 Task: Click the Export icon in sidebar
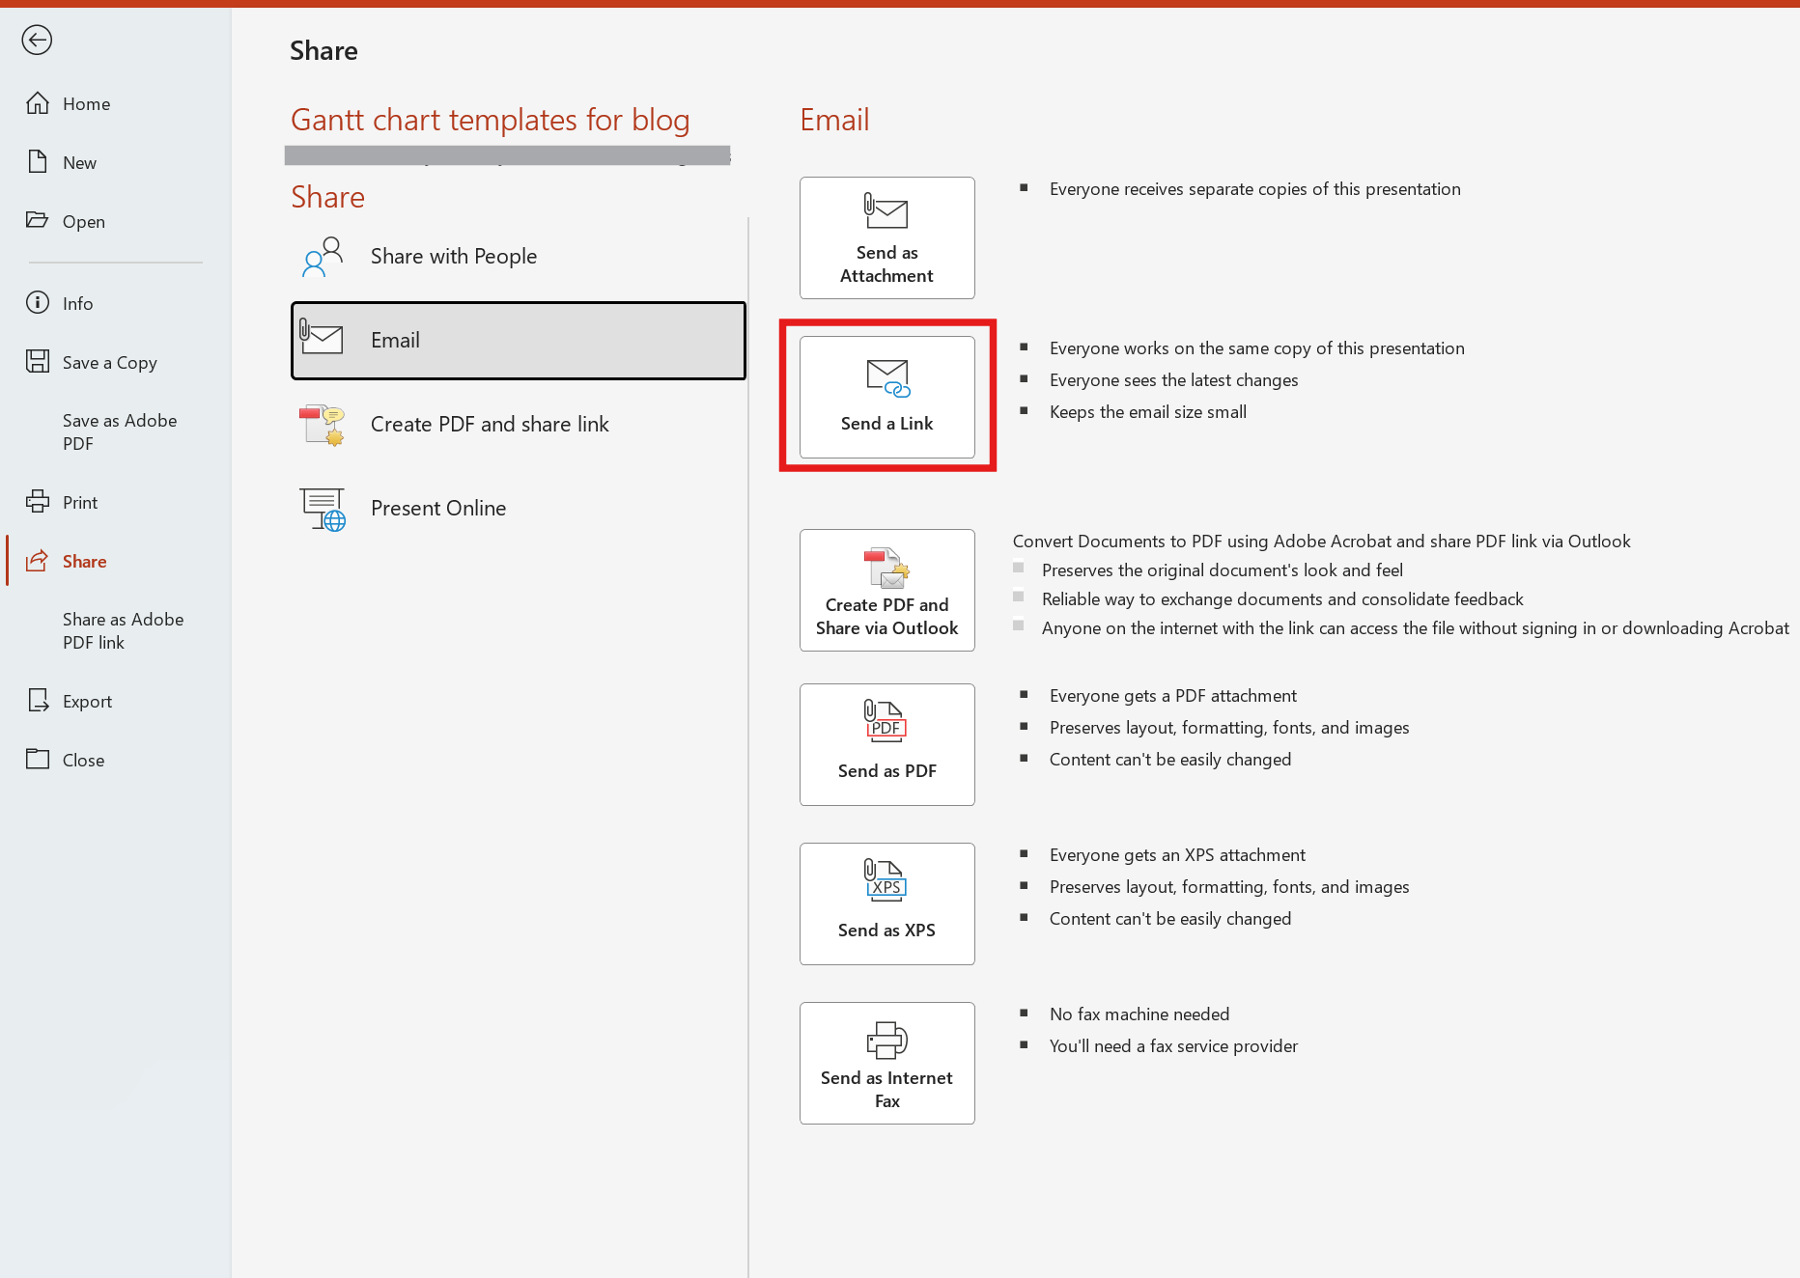[x=38, y=701]
